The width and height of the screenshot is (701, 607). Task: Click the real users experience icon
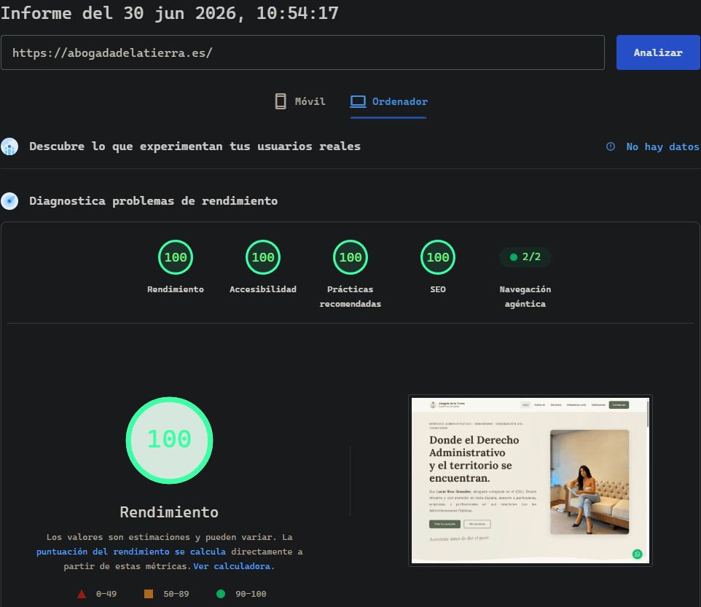tap(9, 146)
